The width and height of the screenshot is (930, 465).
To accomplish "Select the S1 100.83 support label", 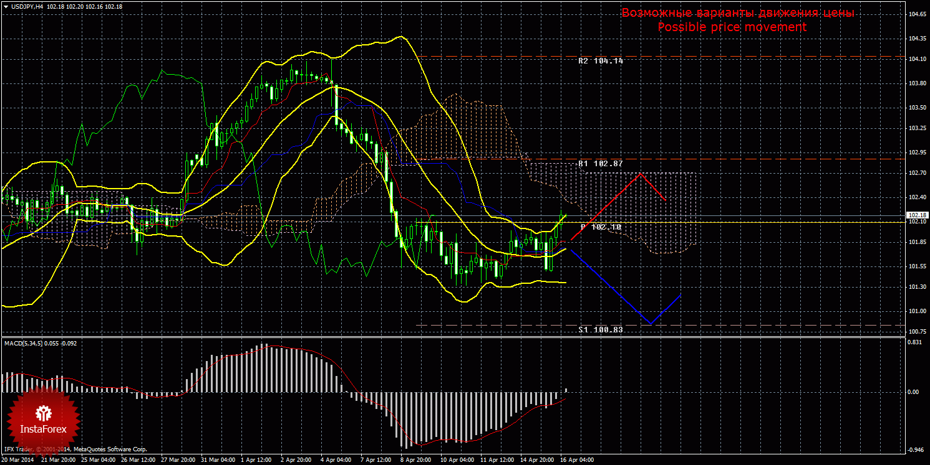I will coord(600,329).
